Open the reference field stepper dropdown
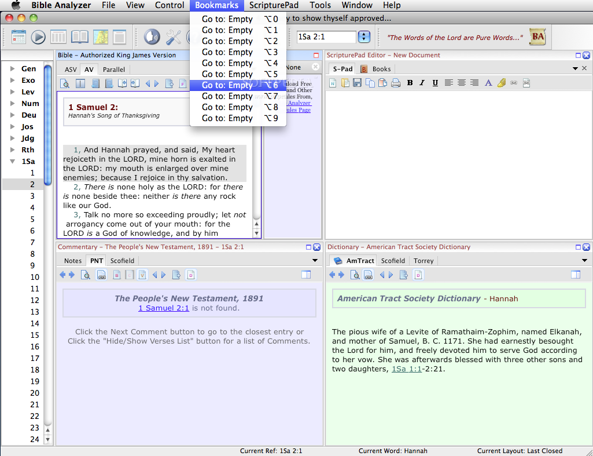Screen dimensions: 593x456 tap(364, 37)
